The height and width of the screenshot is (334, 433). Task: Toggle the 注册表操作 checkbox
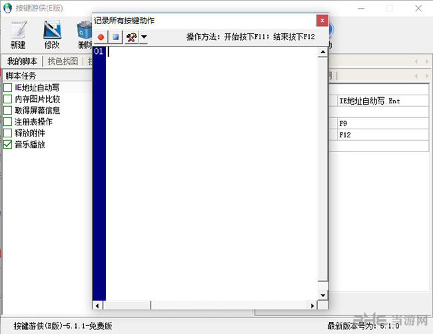tap(7, 121)
